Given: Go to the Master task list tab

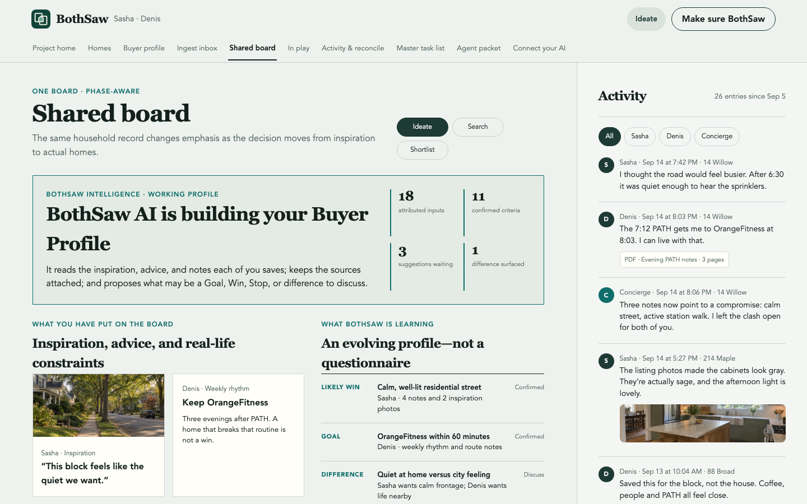Looking at the screenshot, I should [420, 48].
